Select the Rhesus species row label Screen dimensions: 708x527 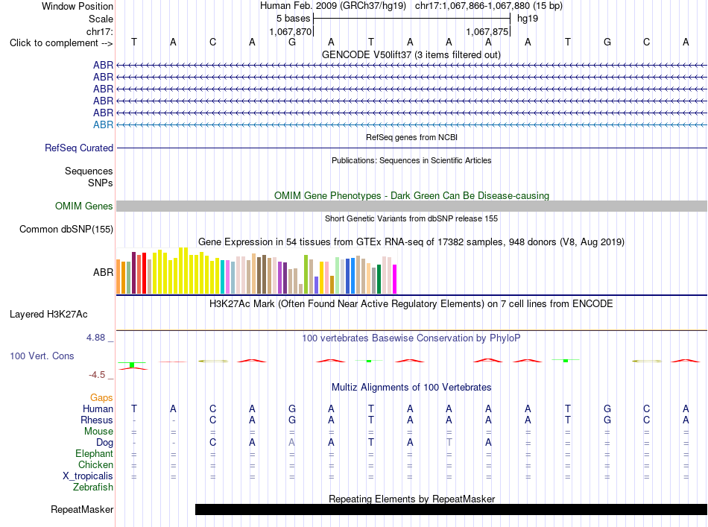[x=97, y=420]
